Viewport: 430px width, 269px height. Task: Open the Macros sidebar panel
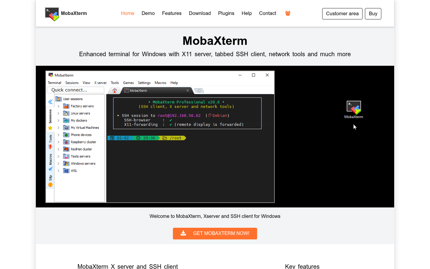coord(50,162)
